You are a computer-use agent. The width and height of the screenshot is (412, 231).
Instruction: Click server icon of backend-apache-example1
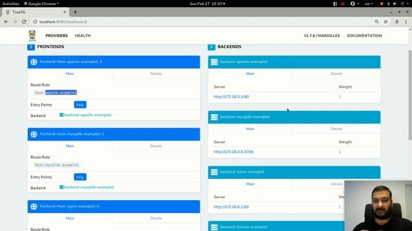(x=214, y=62)
